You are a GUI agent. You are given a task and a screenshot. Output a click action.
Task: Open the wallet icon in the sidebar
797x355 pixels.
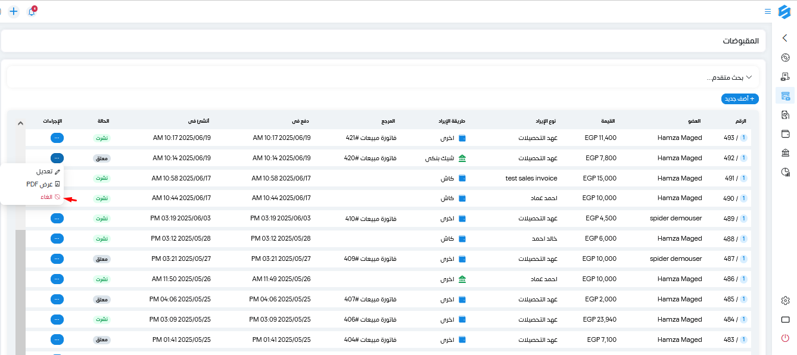point(785,134)
